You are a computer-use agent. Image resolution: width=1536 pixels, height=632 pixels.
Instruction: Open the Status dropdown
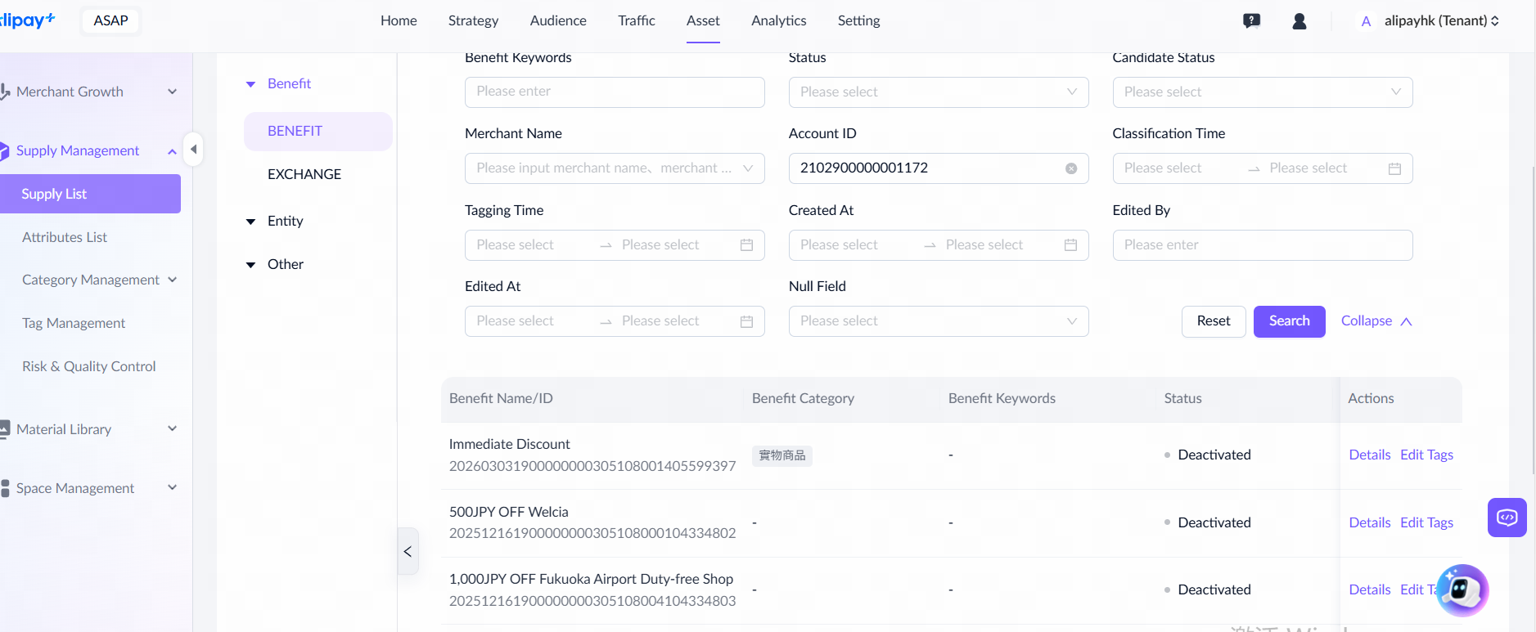[938, 92]
